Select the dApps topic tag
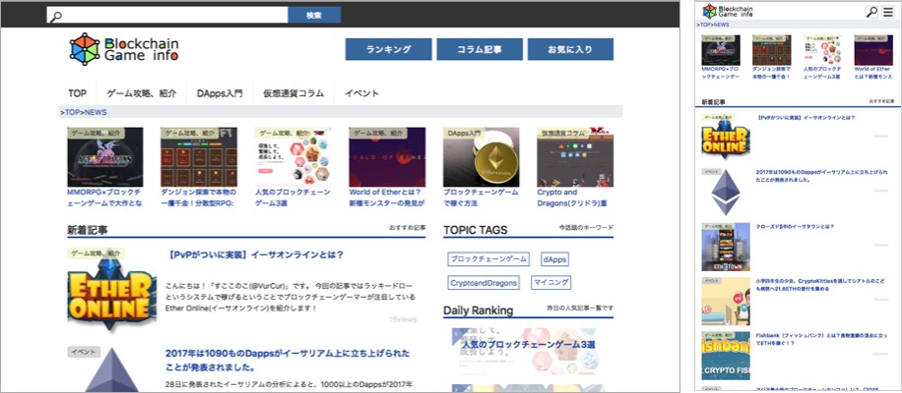902x393 pixels. 554,259
